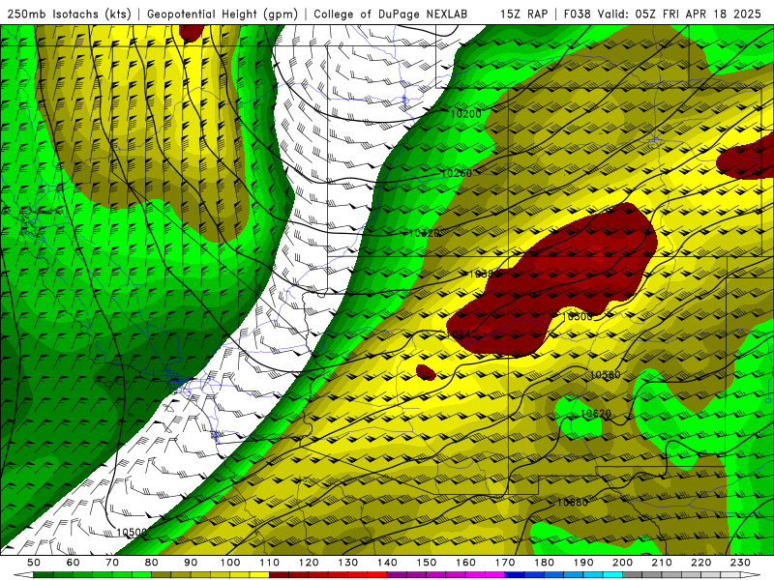Screen dimensions: 774x580
Task: Click the 'Valid: 05Z FRI APR 18 2025' text
Action: tap(679, 14)
